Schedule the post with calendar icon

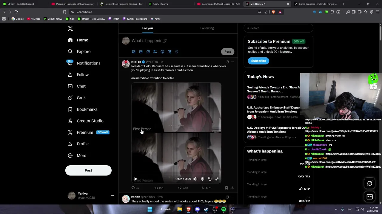(x=170, y=52)
